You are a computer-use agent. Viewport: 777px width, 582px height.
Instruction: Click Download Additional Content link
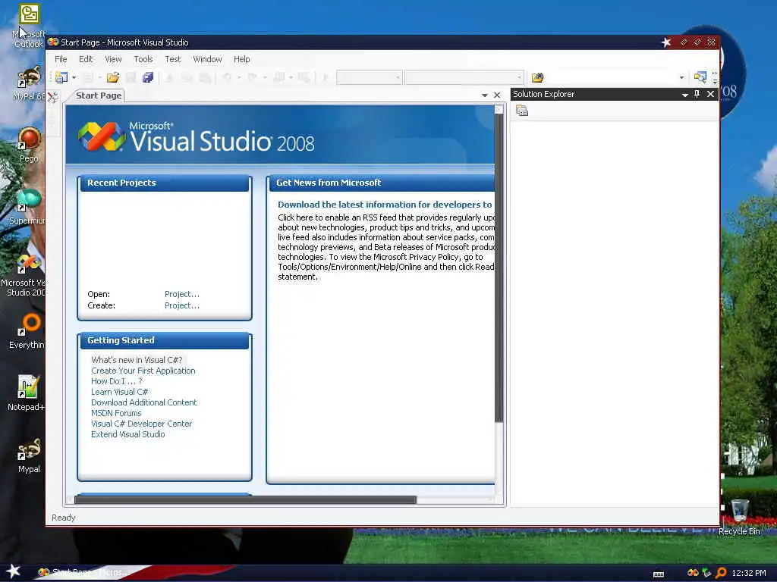coord(143,402)
